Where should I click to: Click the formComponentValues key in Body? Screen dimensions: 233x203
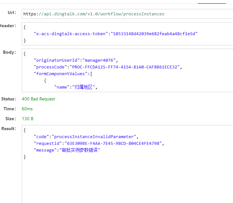click(x=61, y=74)
